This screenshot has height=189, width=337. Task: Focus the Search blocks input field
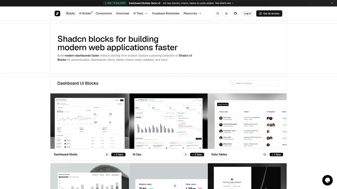(254, 83)
